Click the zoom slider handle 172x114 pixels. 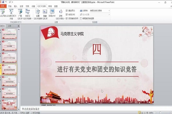[160, 113]
